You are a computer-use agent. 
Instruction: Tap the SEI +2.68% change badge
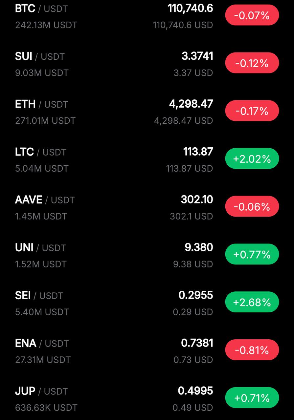252,302
